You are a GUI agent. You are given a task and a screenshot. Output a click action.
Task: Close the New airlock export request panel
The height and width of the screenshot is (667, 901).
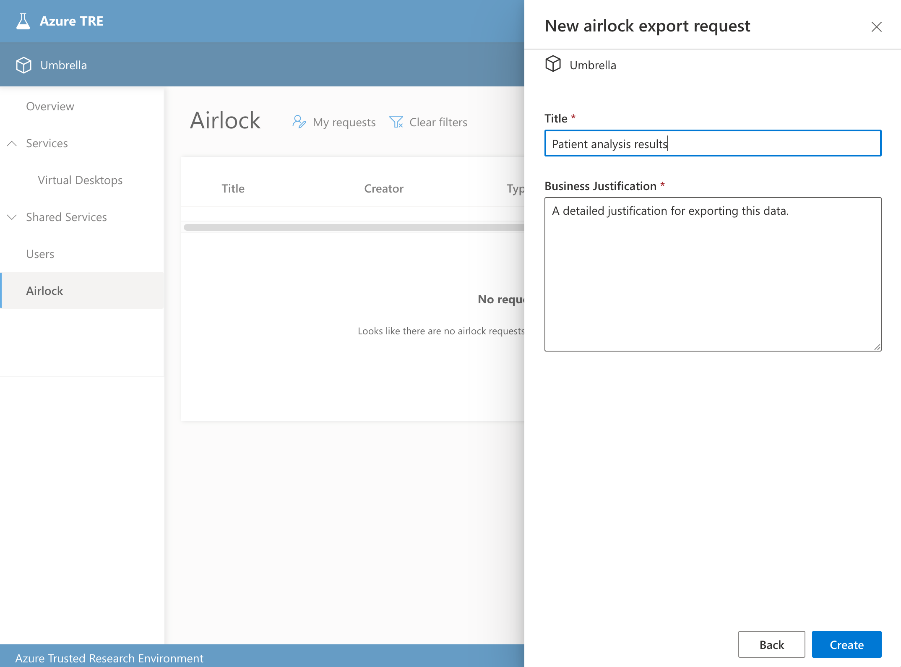click(x=876, y=27)
